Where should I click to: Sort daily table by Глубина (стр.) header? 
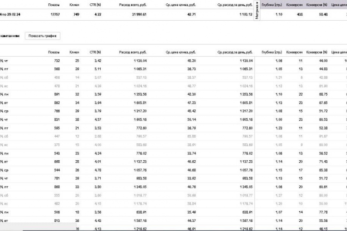point(271,52)
